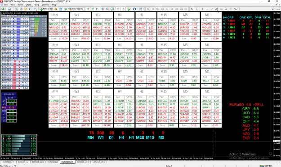The width and height of the screenshot is (281, 167).
Task: Open the Data Window icon
Action: [21, 9]
